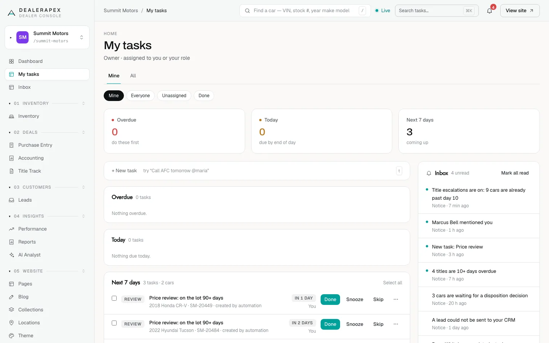The width and height of the screenshot is (549, 343).
Task: Click the slash shortcut key badge
Action: pyautogui.click(x=362, y=11)
